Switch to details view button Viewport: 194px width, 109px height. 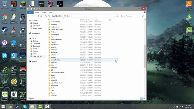[142, 98]
